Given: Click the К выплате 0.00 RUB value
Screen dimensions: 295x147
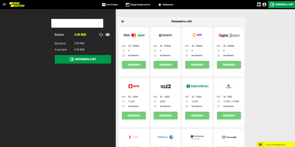Looking at the screenshot, I should (79, 50).
